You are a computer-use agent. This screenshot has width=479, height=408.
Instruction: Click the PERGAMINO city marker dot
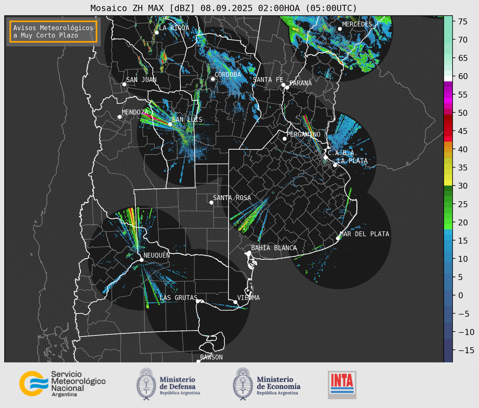point(285,139)
